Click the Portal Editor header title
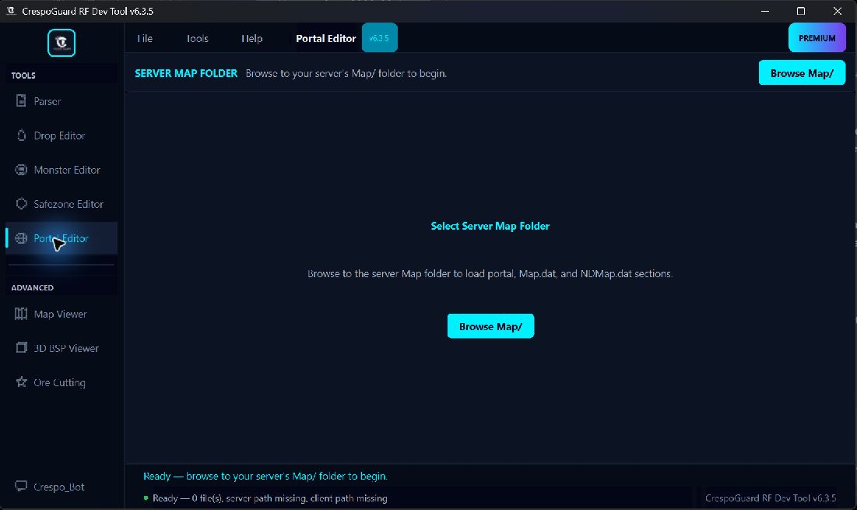857x510 pixels. coord(325,38)
